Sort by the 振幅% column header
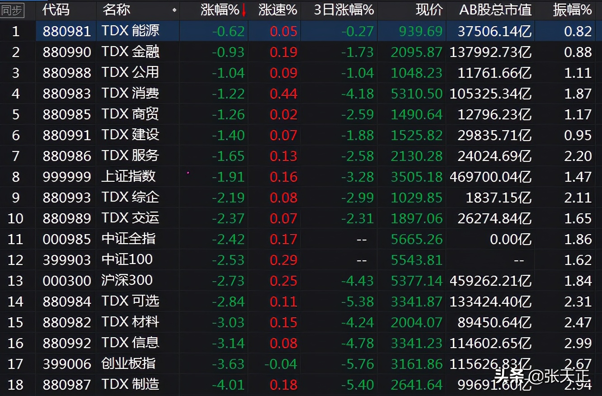This screenshot has height=396, width=602. (572, 10)
